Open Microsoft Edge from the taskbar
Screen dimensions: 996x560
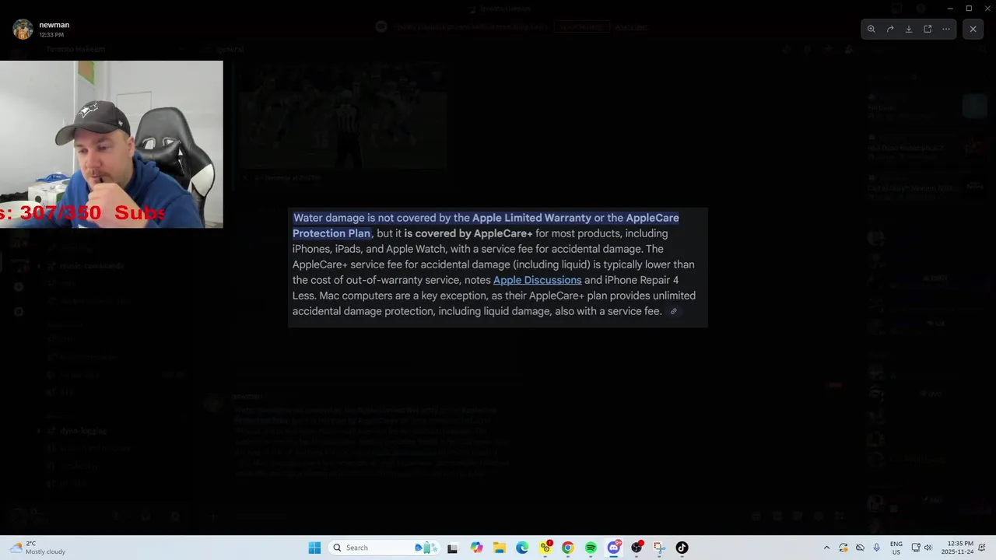coord(522,548)
